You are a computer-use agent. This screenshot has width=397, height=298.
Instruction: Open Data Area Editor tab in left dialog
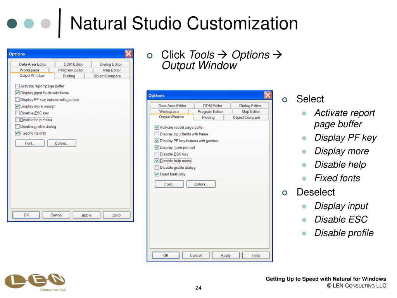coord(33,64)
